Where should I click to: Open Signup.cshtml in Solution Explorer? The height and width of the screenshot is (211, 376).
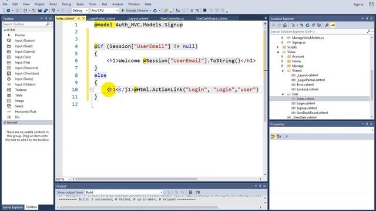[x=307, y=108]
